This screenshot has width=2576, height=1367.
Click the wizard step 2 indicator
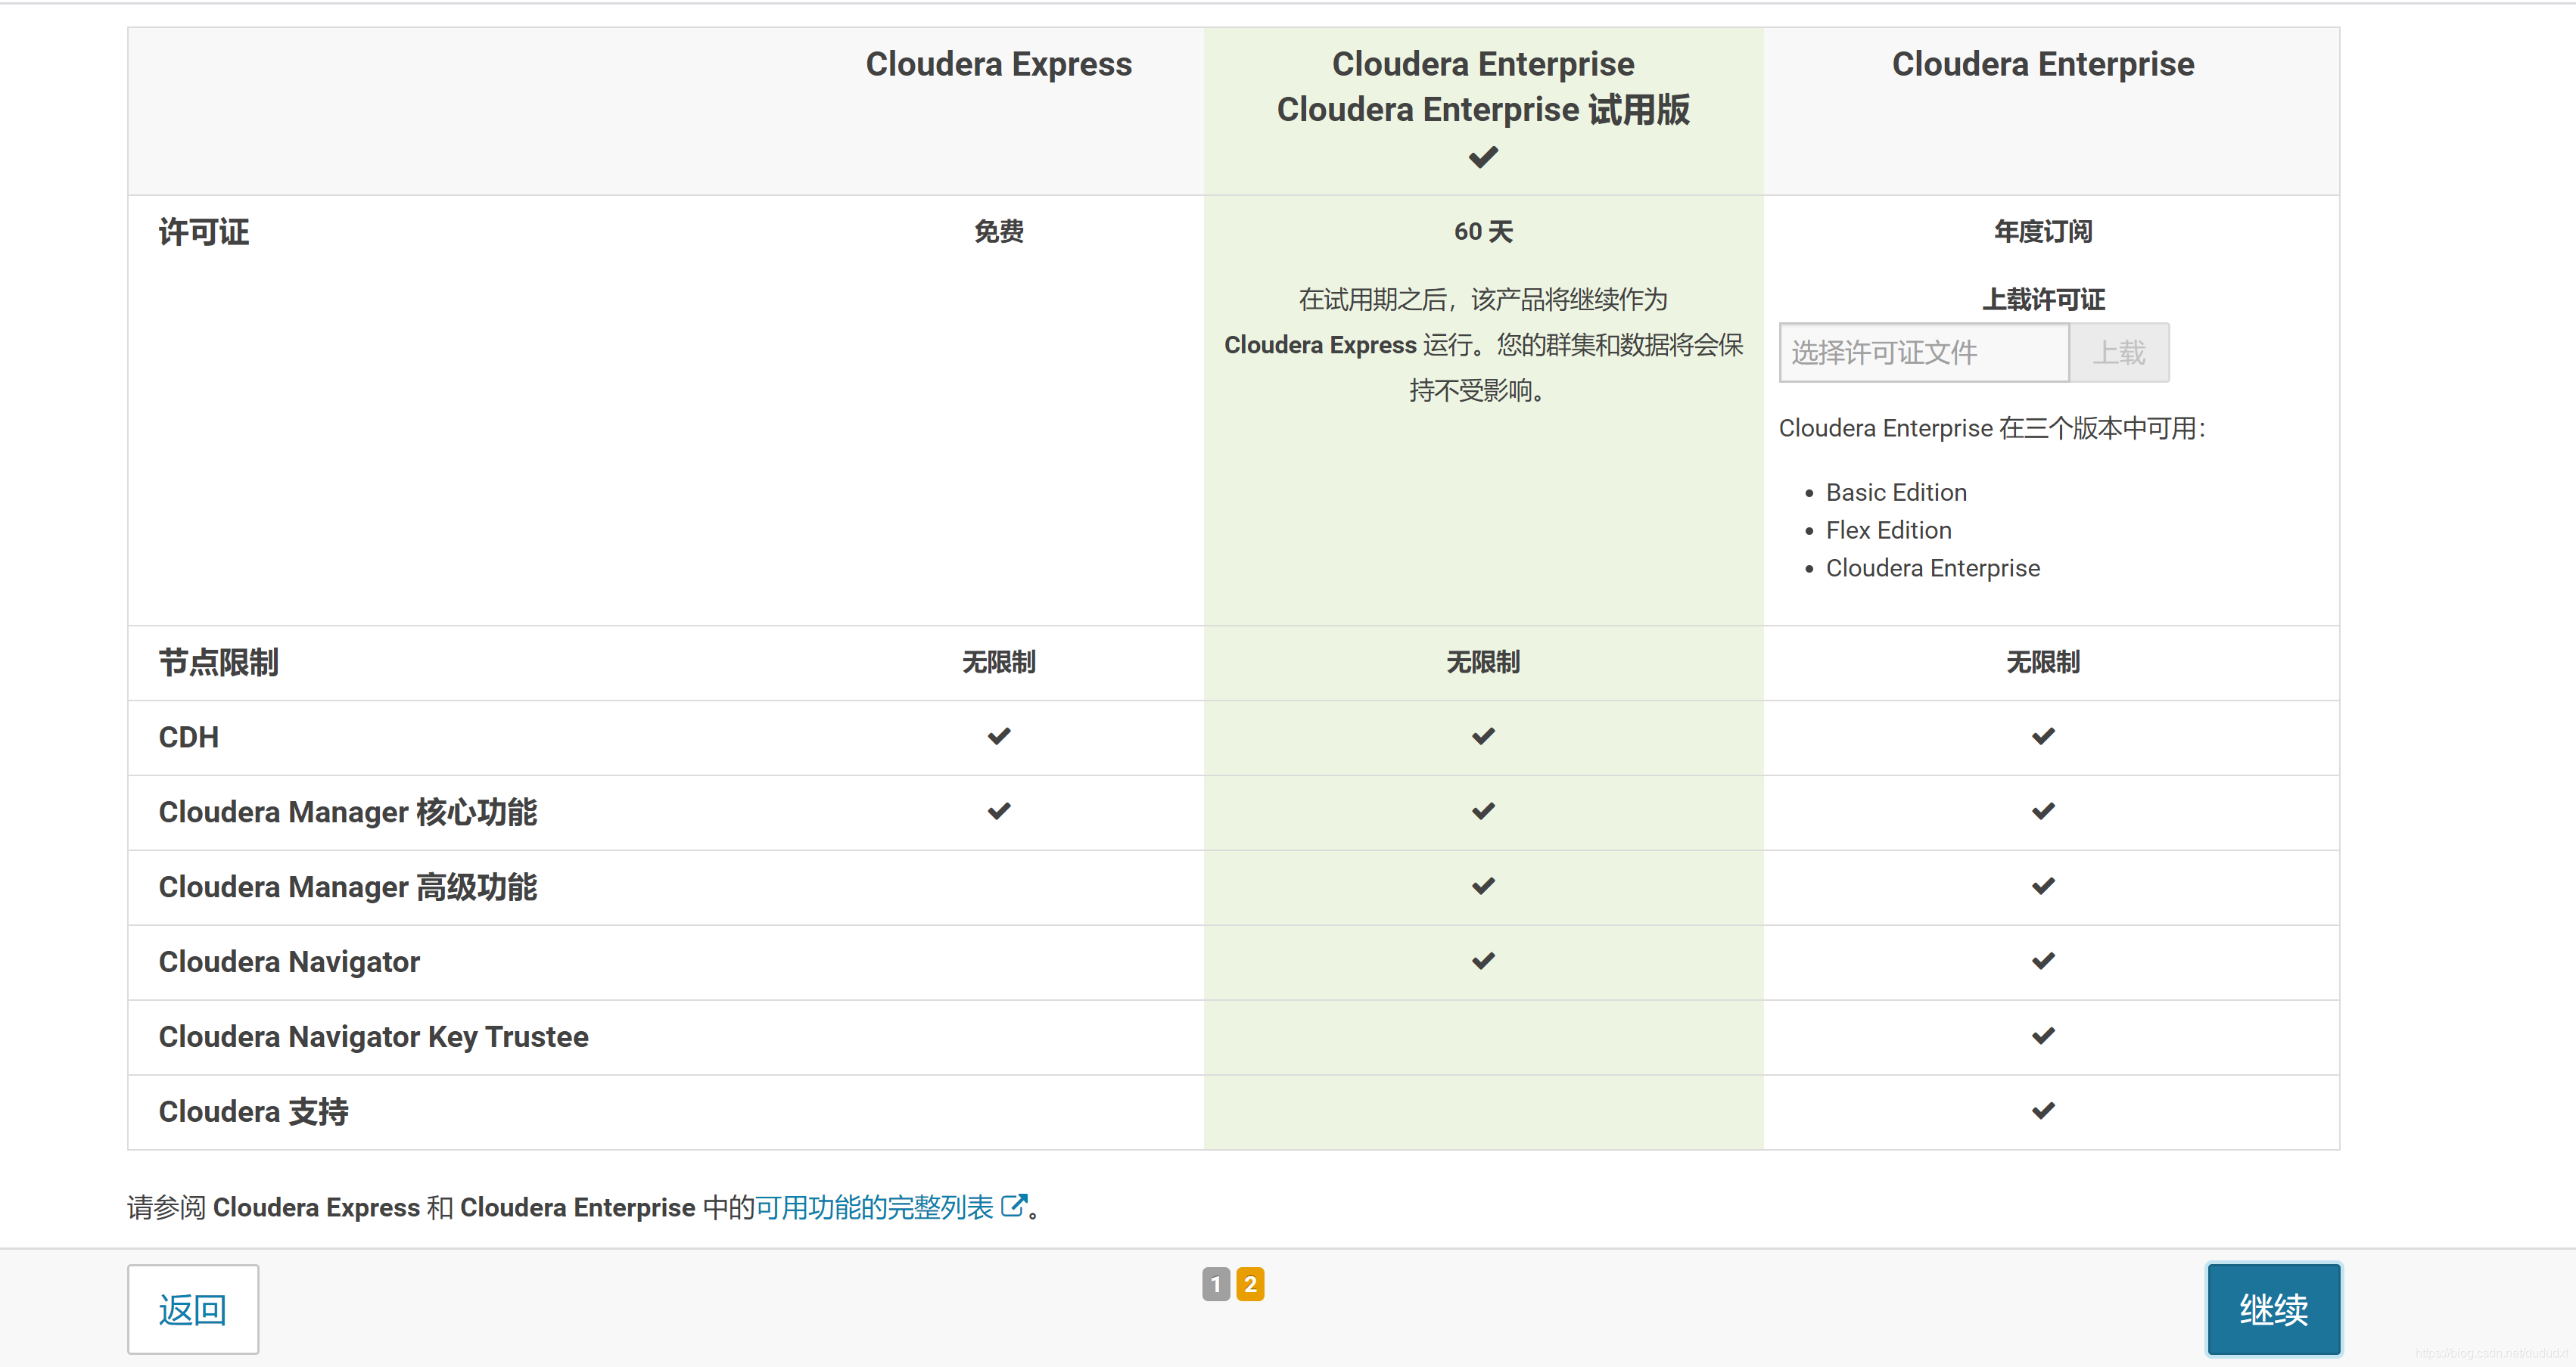point(1250,1284)
